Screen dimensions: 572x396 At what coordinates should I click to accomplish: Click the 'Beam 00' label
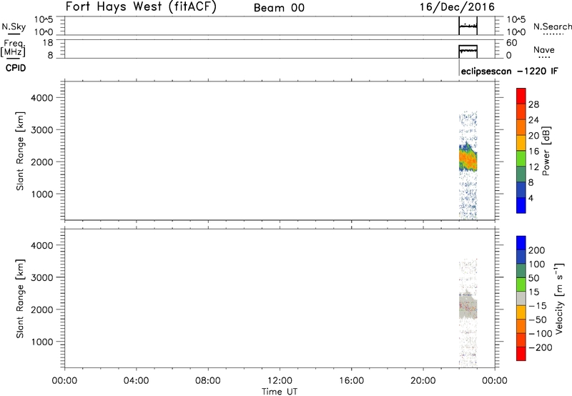[x=279, y=8]
